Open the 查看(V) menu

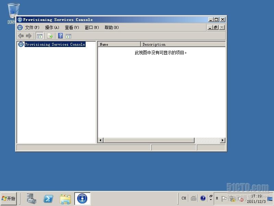pyautogui.click(x=72, y=27)
